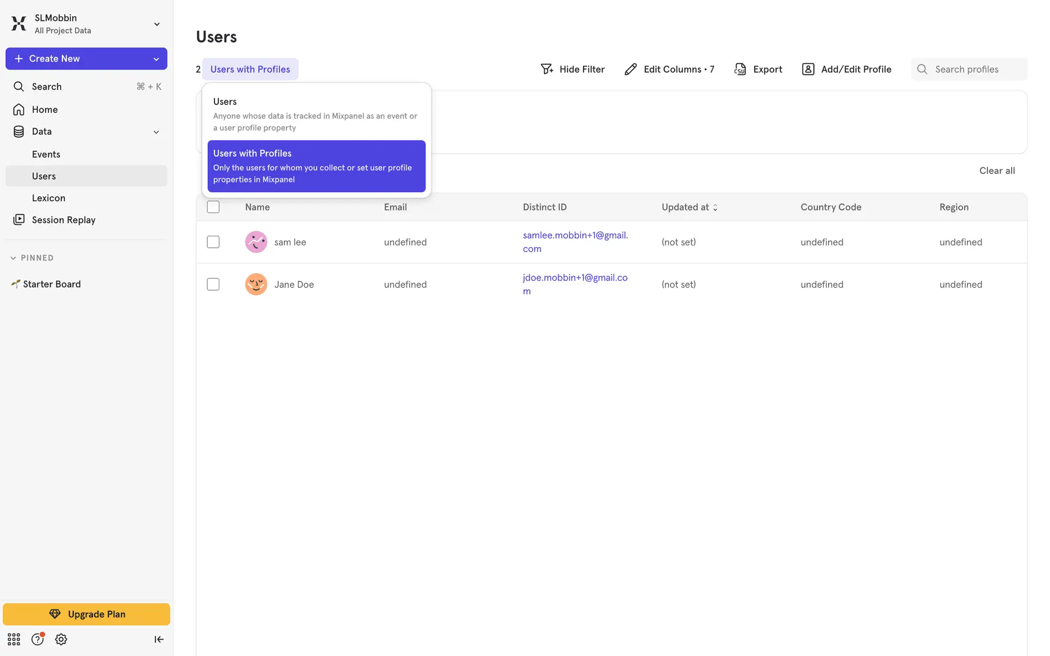Viewport: 1050px width, 656px height.
Task: Open the help question mark icon
Action: (37, 639)
